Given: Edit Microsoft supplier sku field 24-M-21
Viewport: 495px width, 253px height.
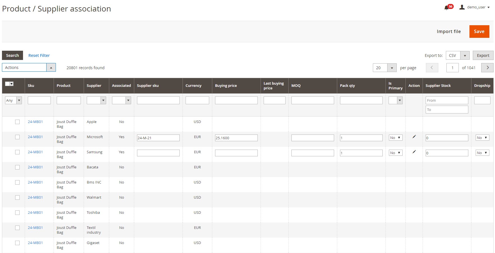Looking at the screenshot, I should (x=158, y=138).
